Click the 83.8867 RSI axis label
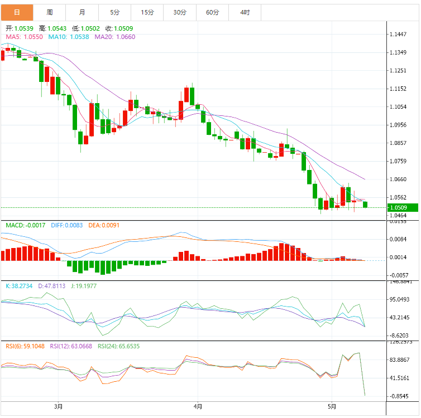This screenshot has height=418, width=421. pos(400,360)
